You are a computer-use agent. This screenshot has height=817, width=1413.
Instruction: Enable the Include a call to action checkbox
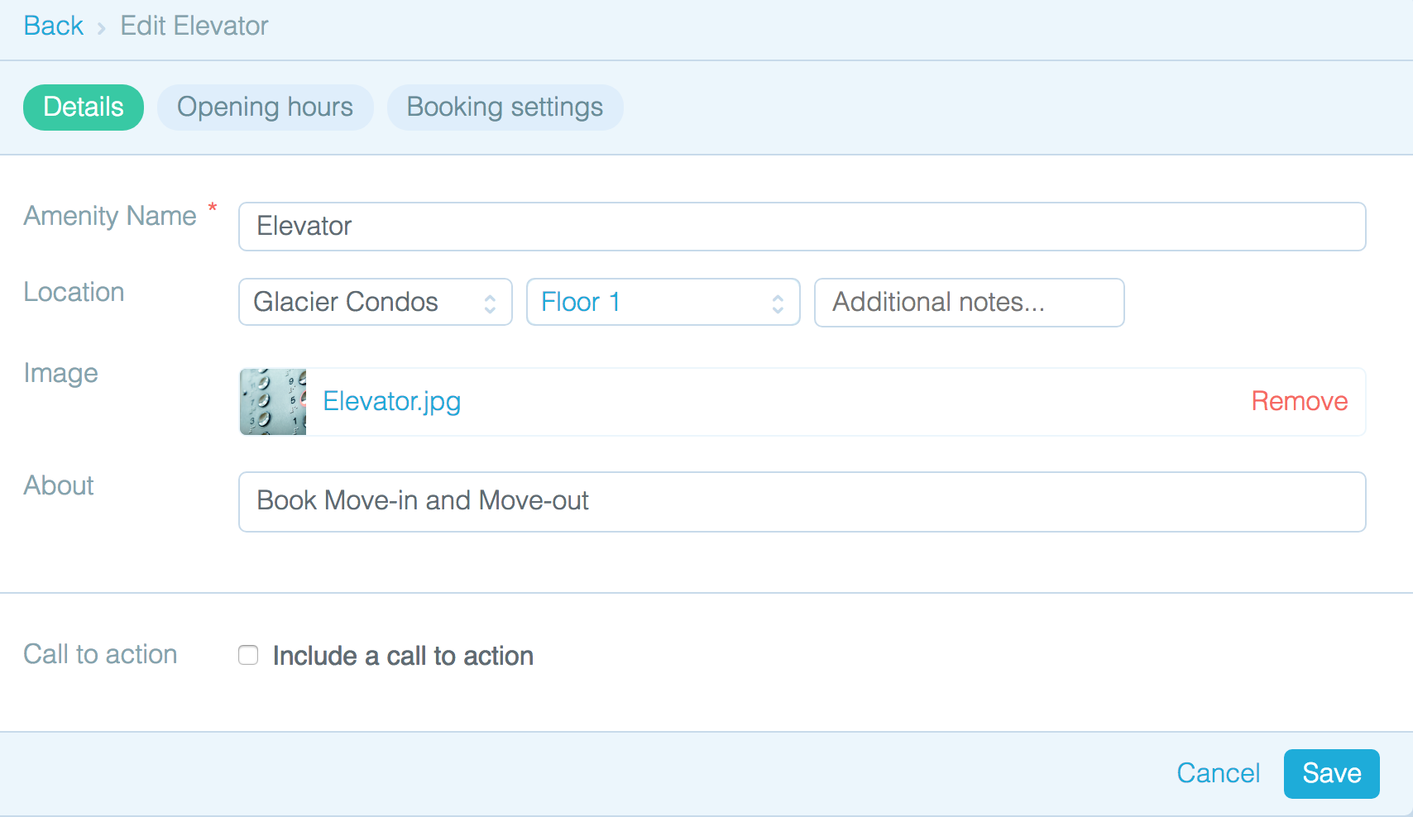click(248, 656)
